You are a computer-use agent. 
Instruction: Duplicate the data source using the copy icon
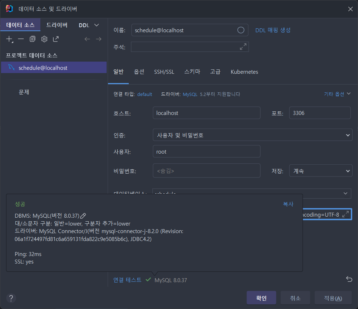[x=33, y=39]
